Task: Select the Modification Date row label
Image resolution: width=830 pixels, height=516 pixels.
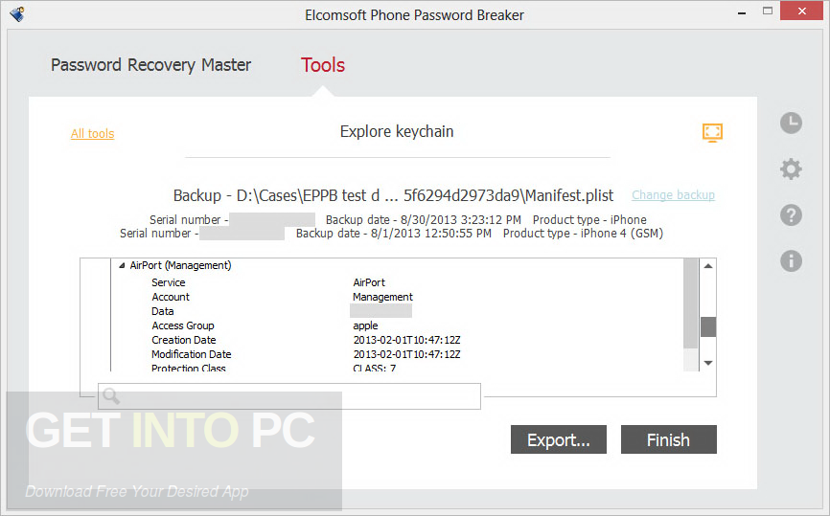Action: [191, 354]
